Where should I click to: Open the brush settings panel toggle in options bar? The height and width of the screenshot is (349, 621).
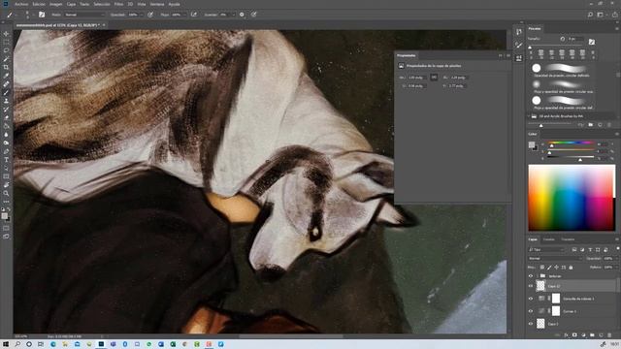tap(42, 15)
